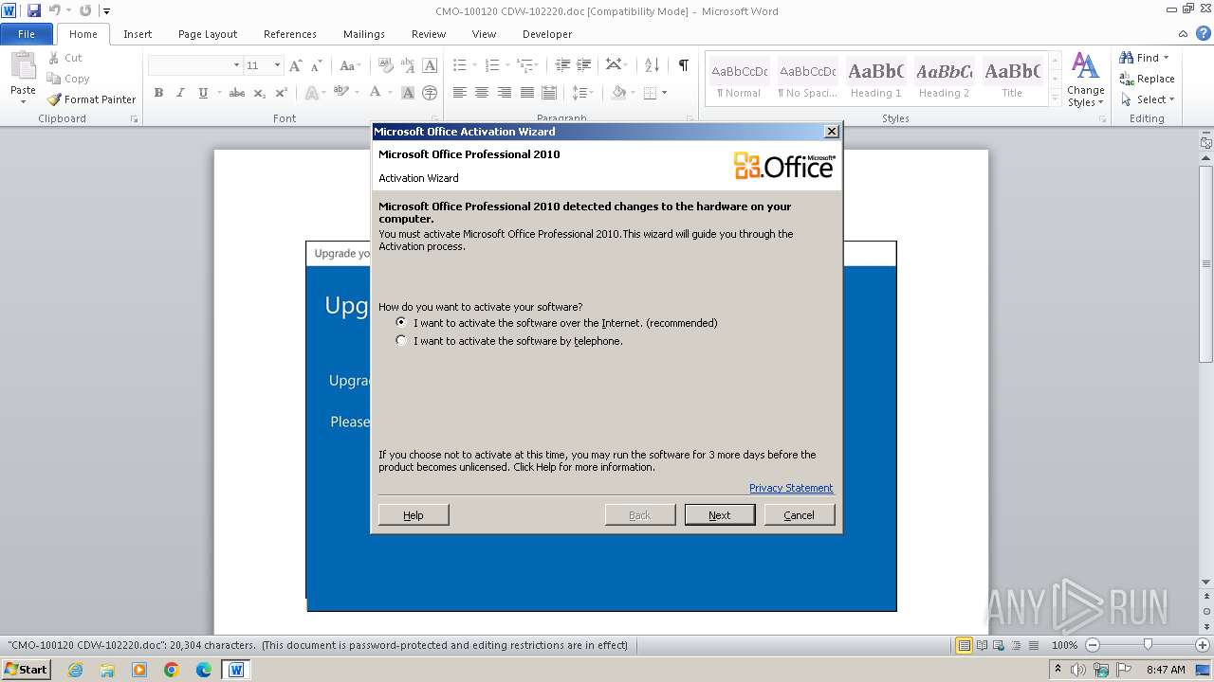Click the Paste icon in Clipboard group

[23, 66]
